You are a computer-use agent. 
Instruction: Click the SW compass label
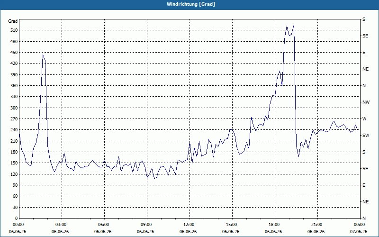tap(366, 136)
